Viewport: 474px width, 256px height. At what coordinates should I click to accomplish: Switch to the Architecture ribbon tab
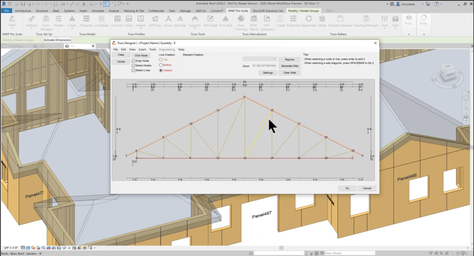23,11
